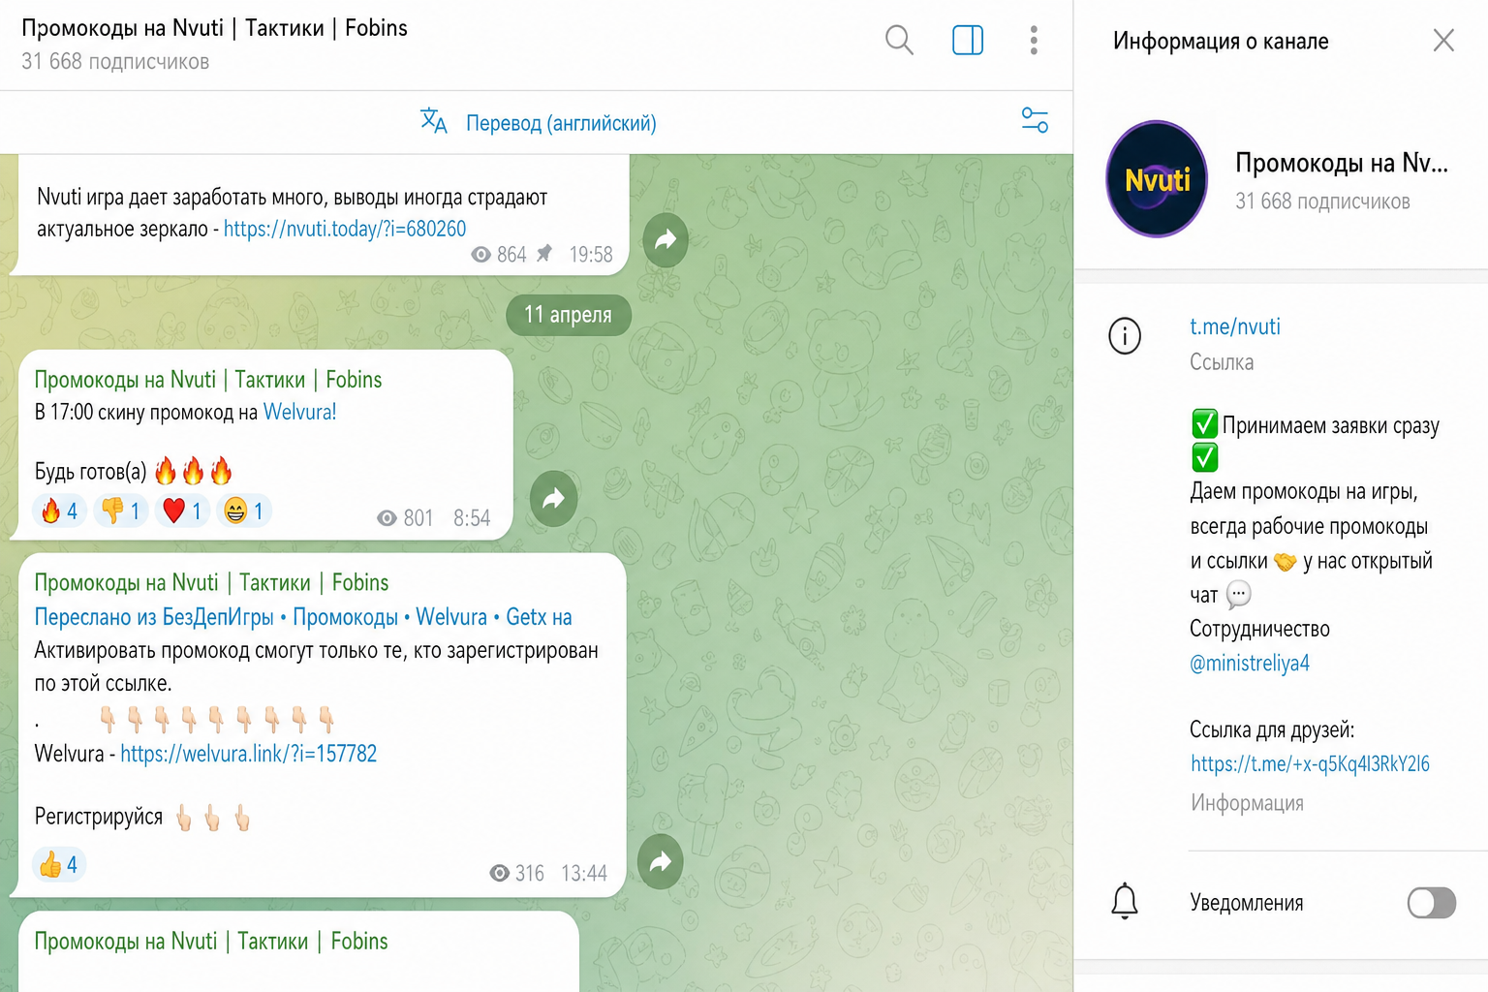Open the t.me/nvuti channel link

coord(1235,326)
